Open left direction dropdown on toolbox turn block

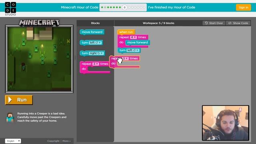95,43
